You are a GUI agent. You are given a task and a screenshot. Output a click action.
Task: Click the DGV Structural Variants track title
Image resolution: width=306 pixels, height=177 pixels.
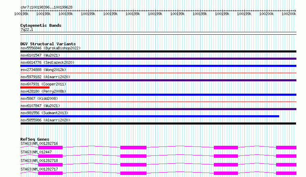pyautogui.click(x=48, y=44)
